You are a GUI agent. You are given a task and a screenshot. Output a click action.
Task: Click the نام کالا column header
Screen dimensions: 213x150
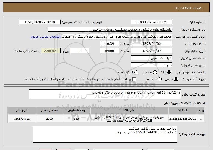pos(129,111)
